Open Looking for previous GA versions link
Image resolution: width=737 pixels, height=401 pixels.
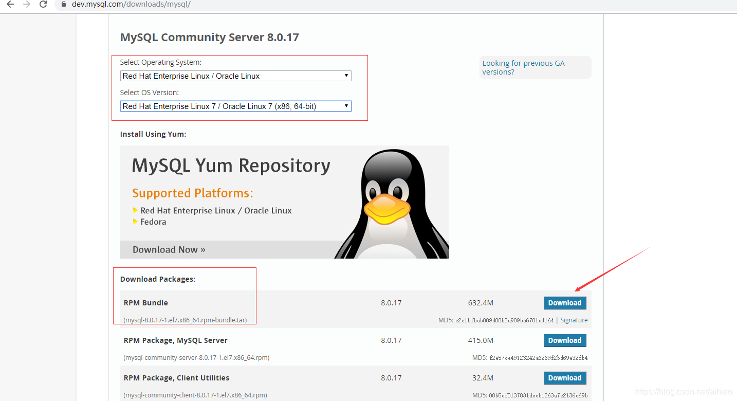tap(523, 67)
